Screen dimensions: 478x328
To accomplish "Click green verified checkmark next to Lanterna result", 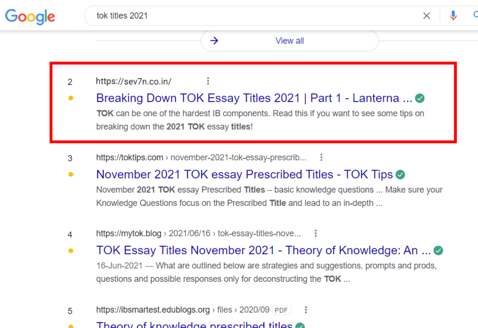I will point(420,98).
